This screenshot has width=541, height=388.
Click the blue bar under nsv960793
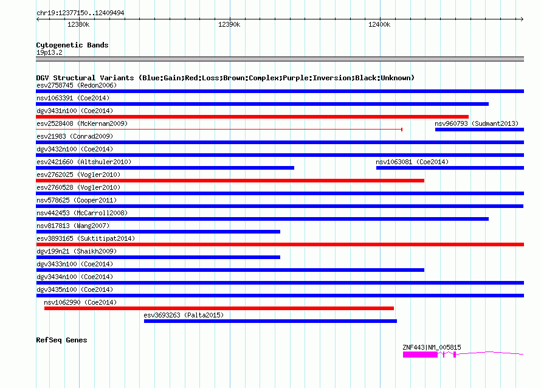(x=480, y=130)
